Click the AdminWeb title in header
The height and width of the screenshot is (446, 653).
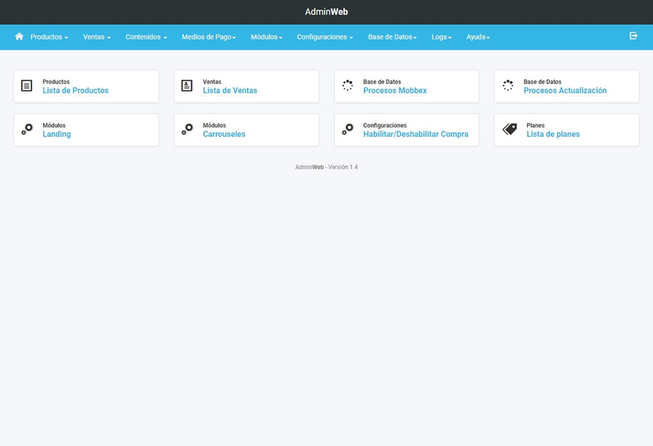[326, 11]
